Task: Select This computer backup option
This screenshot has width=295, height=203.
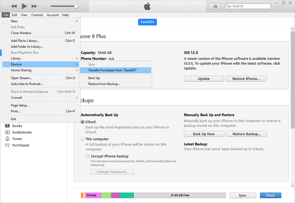Action: (x=83, y=139)
